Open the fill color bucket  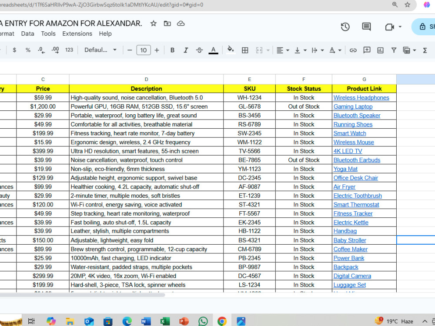point(230,50)
